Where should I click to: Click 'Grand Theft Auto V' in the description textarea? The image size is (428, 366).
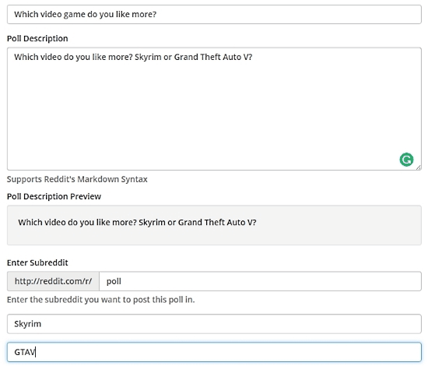coord(211,57)
